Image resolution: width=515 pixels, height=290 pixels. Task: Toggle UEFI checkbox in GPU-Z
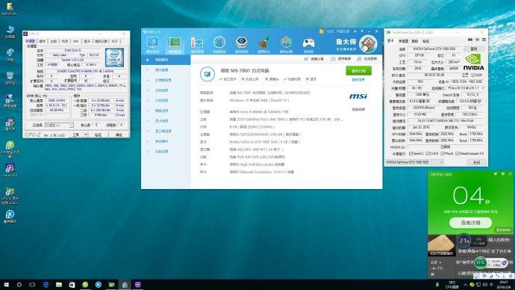coord(473,75)
